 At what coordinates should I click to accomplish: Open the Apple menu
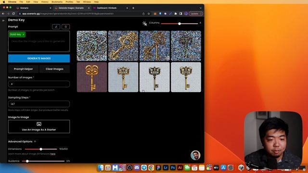click(x=4, y=2)
